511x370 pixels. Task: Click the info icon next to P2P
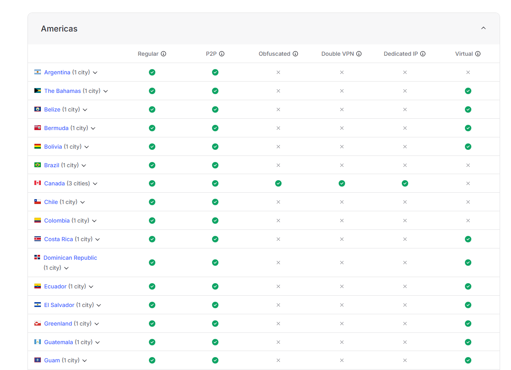pos(222,54)
